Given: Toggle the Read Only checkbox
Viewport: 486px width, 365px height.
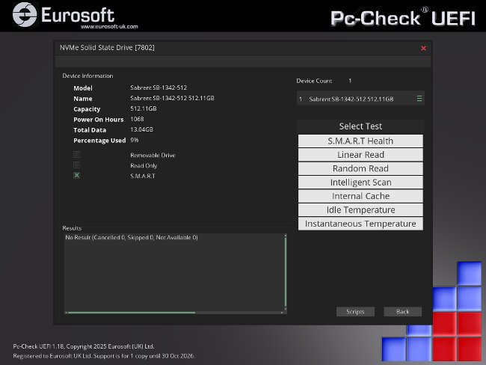Looking at the screenshot, I should coord(77,165).
